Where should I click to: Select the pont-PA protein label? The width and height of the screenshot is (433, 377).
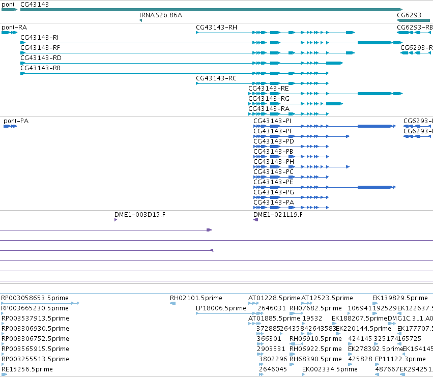click(x=16, y=121)
